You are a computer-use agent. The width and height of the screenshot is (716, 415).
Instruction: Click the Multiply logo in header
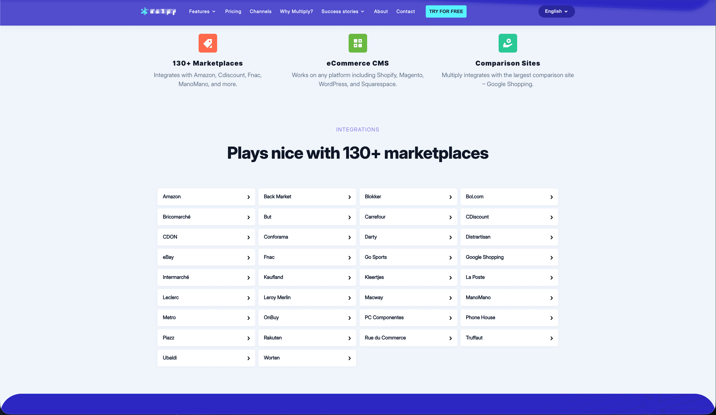click(x=159, y=11)
